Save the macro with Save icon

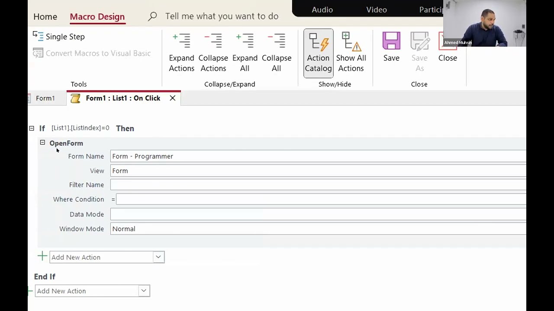391,41
